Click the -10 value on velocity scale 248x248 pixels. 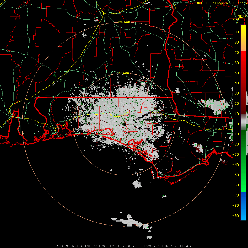(236, 134)
